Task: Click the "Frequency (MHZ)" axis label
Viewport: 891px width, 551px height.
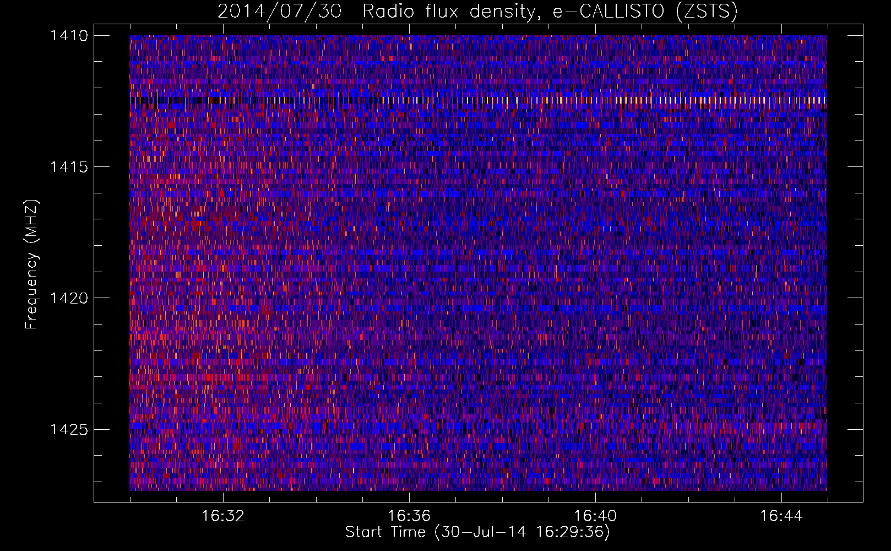Action: (x=31, y=264)
